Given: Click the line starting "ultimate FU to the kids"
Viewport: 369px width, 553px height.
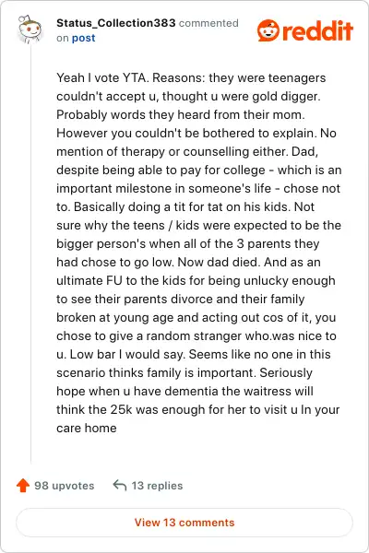Looking at the screenshot, I should pyautogui.click(x=196, y=280).
